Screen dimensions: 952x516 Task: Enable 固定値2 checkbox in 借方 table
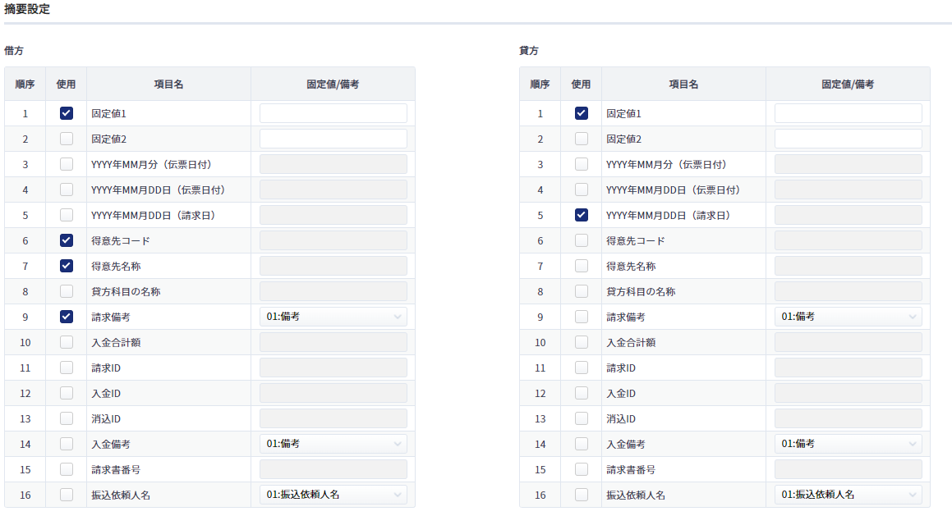(67, 139)
